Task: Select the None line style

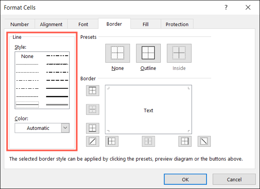Action: point(27,57)
